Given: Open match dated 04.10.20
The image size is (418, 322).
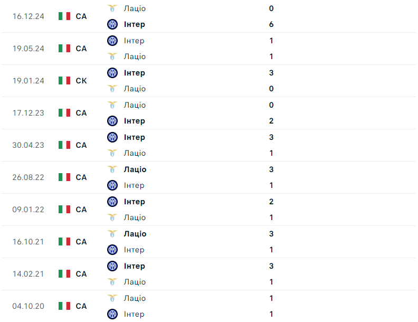Looking at the screenshot, I should click(28, 306).
